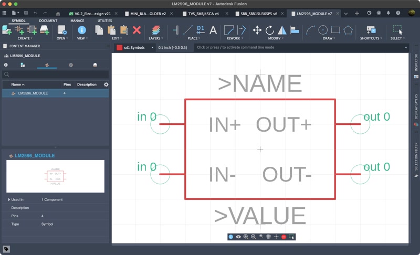The width and height of the screenshot is (420, 255).
Task: Click the notifications bell icon
Action: (x=388, y=13)
